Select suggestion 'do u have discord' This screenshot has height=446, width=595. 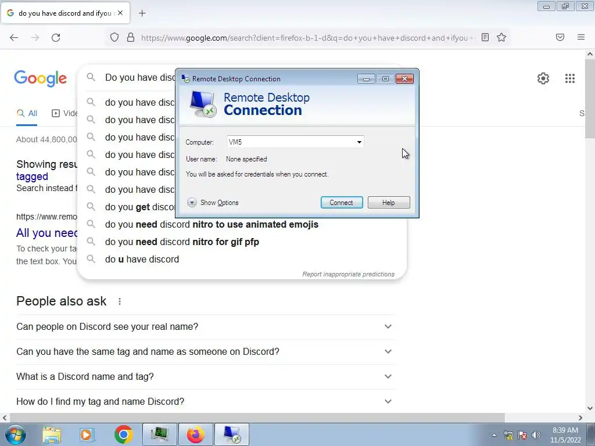[142, 260]
